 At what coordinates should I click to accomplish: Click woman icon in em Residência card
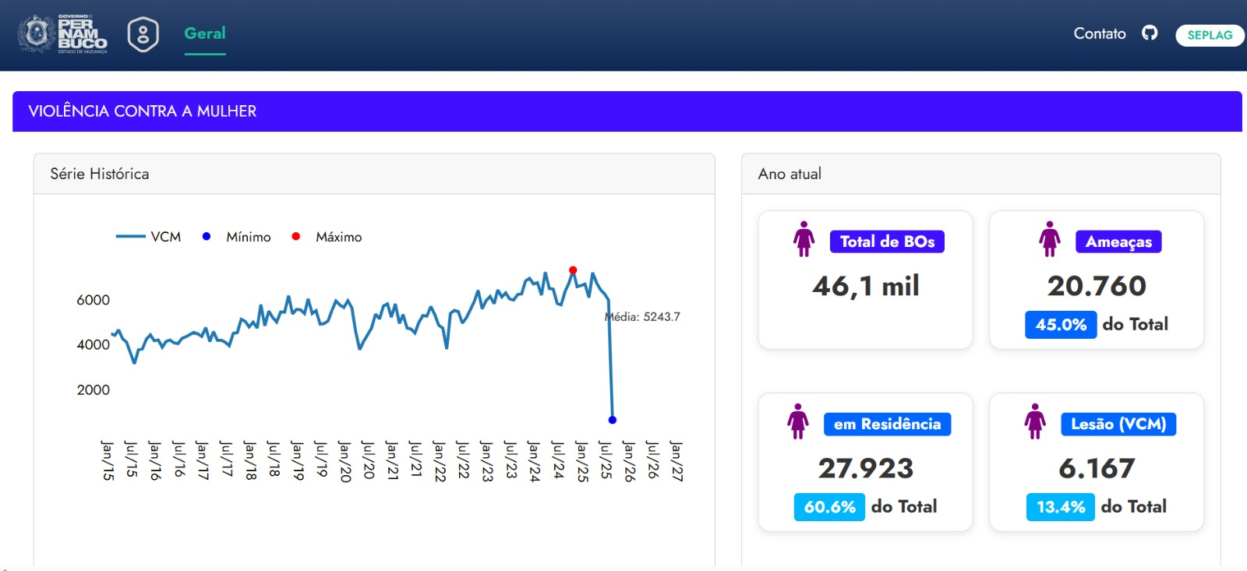coord(797,421)
